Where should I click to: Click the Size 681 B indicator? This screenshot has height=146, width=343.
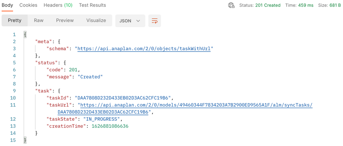pos(330,5)
